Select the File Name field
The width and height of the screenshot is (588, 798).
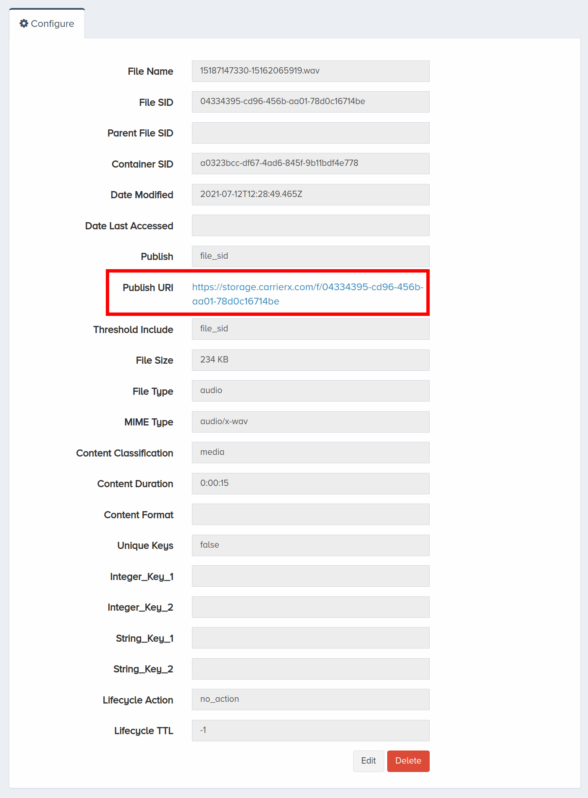311,71
